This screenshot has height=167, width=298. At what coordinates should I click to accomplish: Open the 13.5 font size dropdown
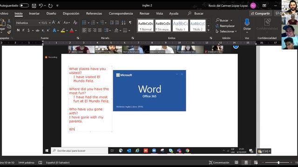[x=50, y=23]
